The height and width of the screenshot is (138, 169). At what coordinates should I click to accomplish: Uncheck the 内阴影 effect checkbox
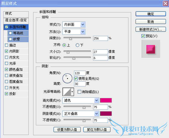(6, 51)
